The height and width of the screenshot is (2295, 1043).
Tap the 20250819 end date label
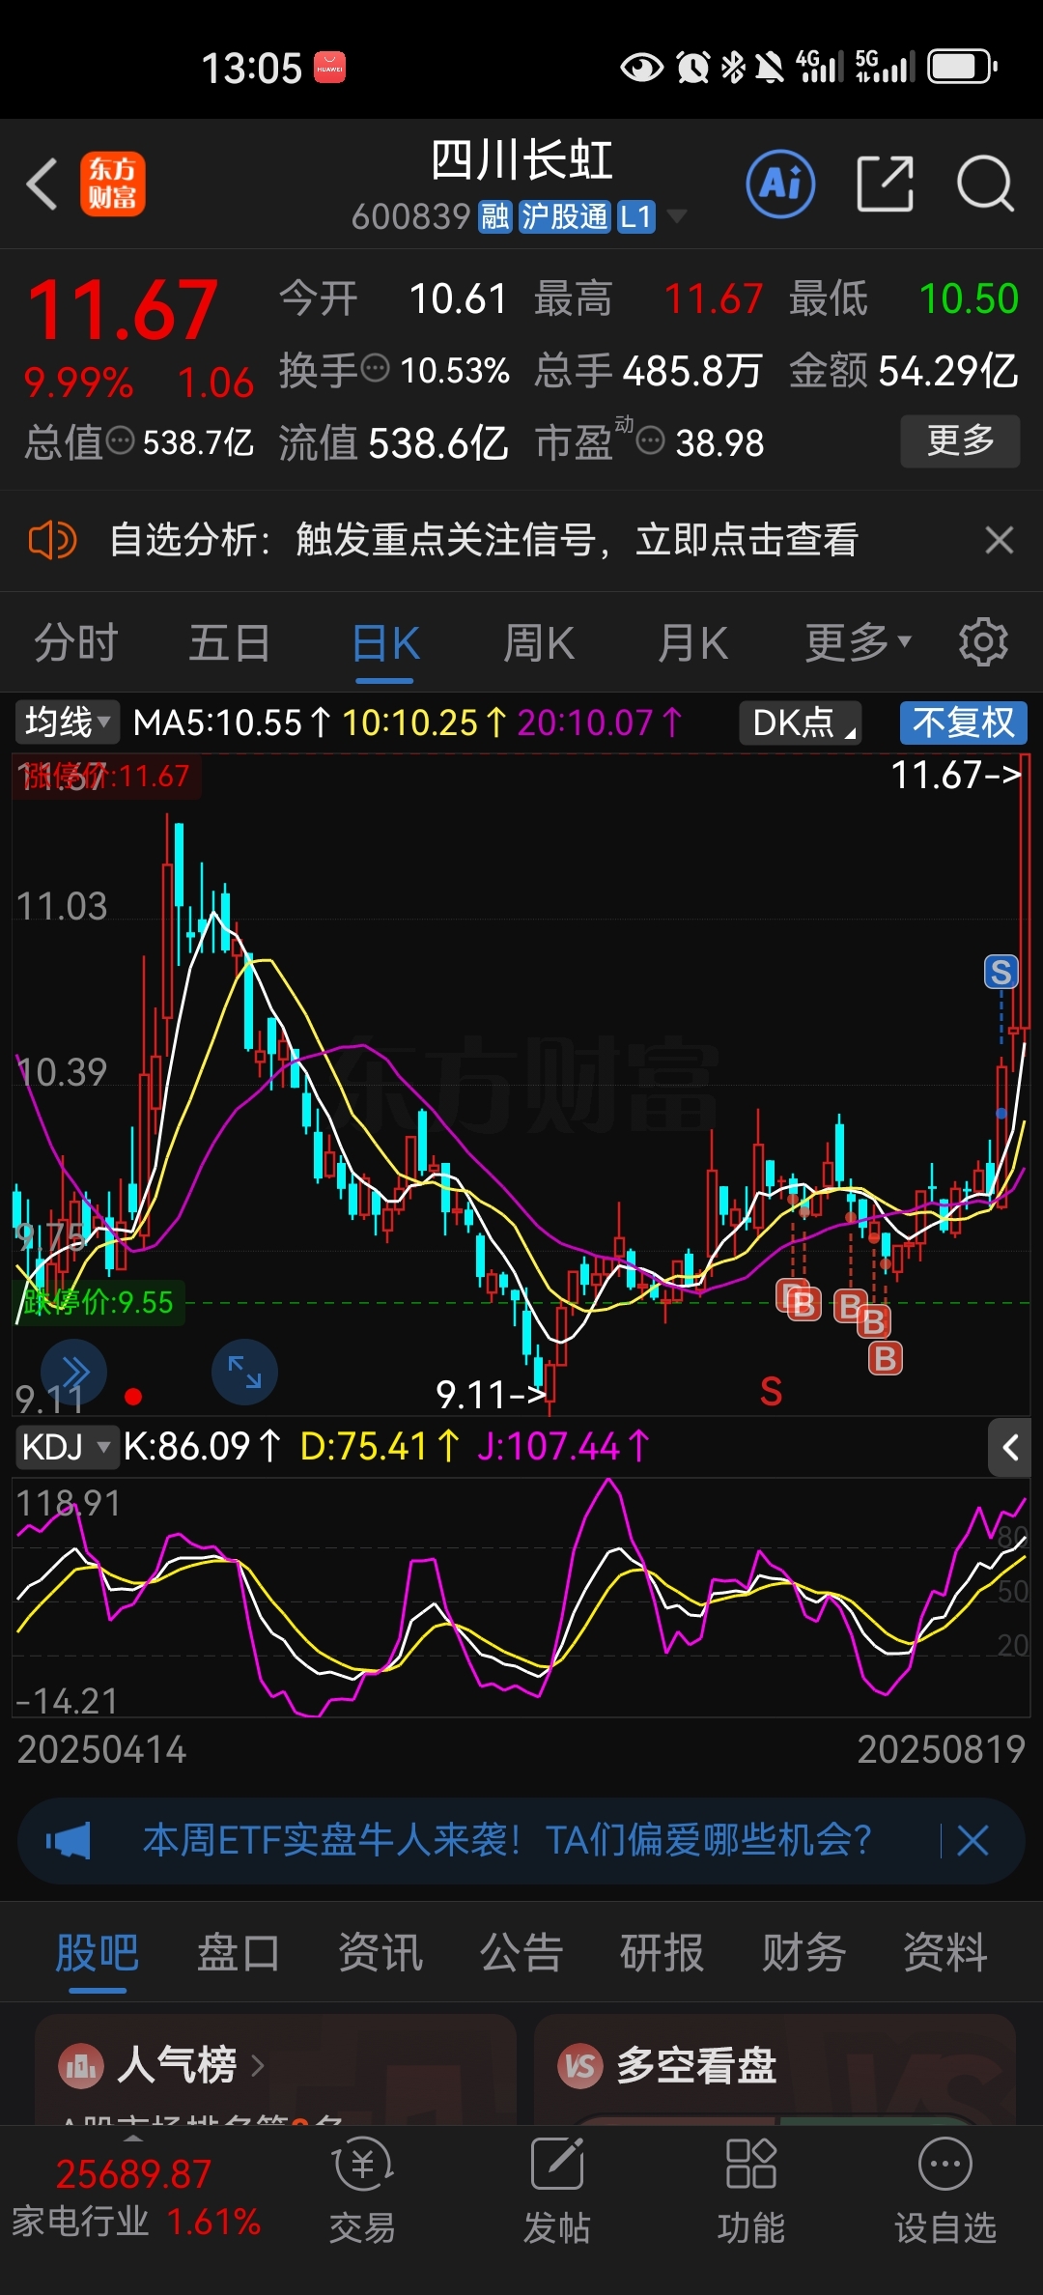click(x=942, y=1750)
